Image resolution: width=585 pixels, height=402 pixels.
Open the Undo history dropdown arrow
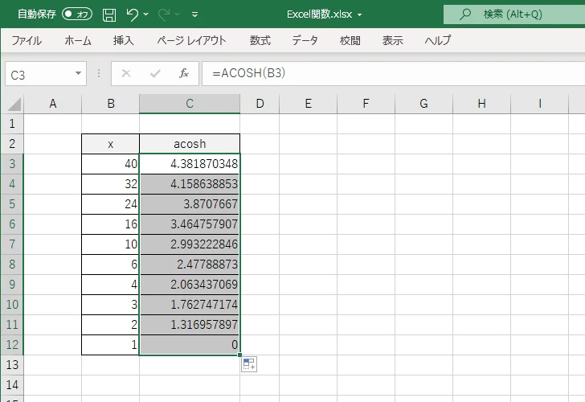point(146,14)
